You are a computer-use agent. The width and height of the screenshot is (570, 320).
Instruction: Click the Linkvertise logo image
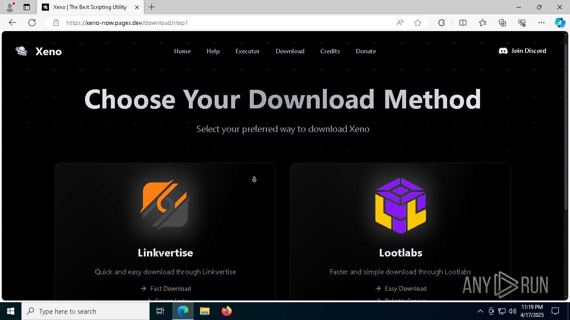pos(165,205)
